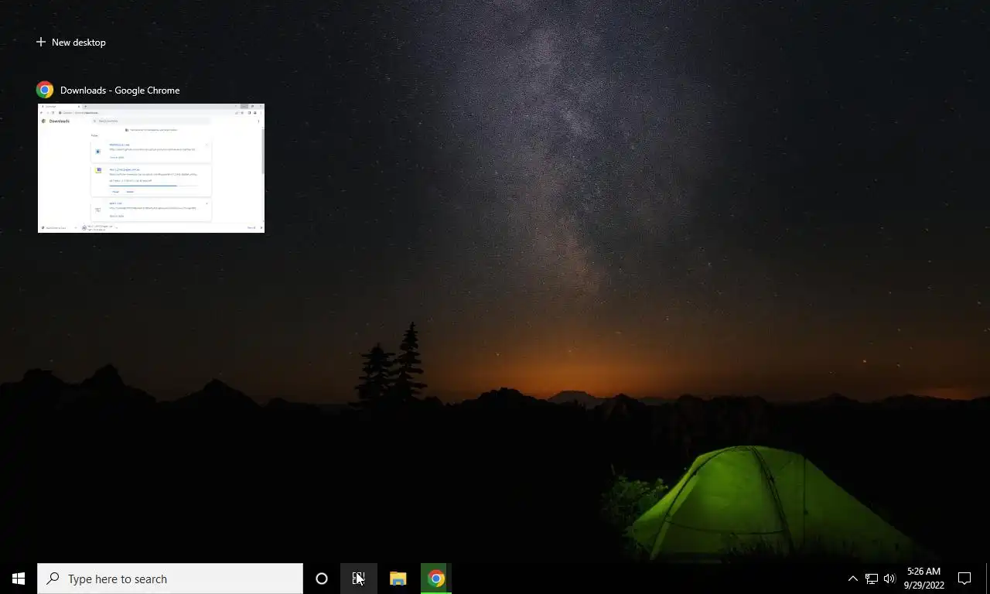Open Cortana from the taskbar
Image resolution: width=990 pixels, height=594 pixels.
(322, 579)
